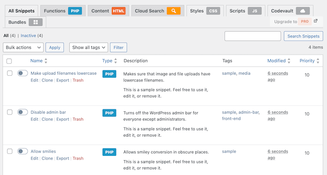Open the Allow smilies snippet
Viewport: 327px width, 175px height.
click(x=43, y=152)
